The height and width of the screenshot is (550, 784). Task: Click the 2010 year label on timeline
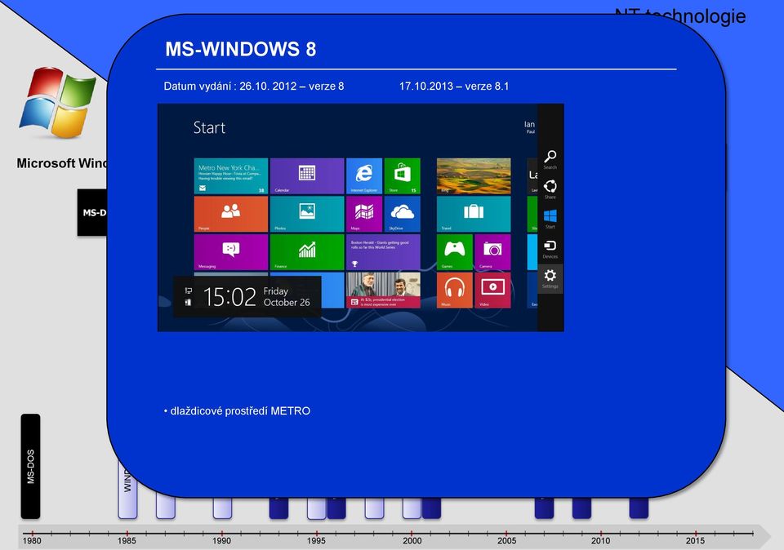600,540
